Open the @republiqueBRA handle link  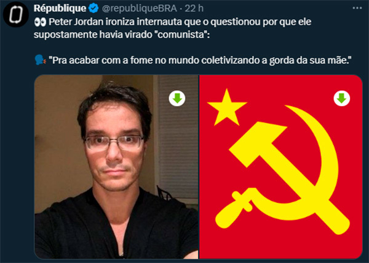pyautogui.click(x=140, y=9)
